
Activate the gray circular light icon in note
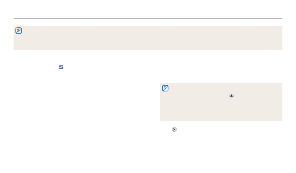pos(231,96)
